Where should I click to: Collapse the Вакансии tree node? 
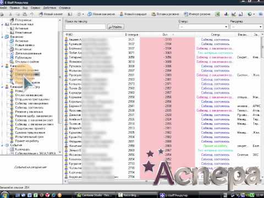point(2,37)
